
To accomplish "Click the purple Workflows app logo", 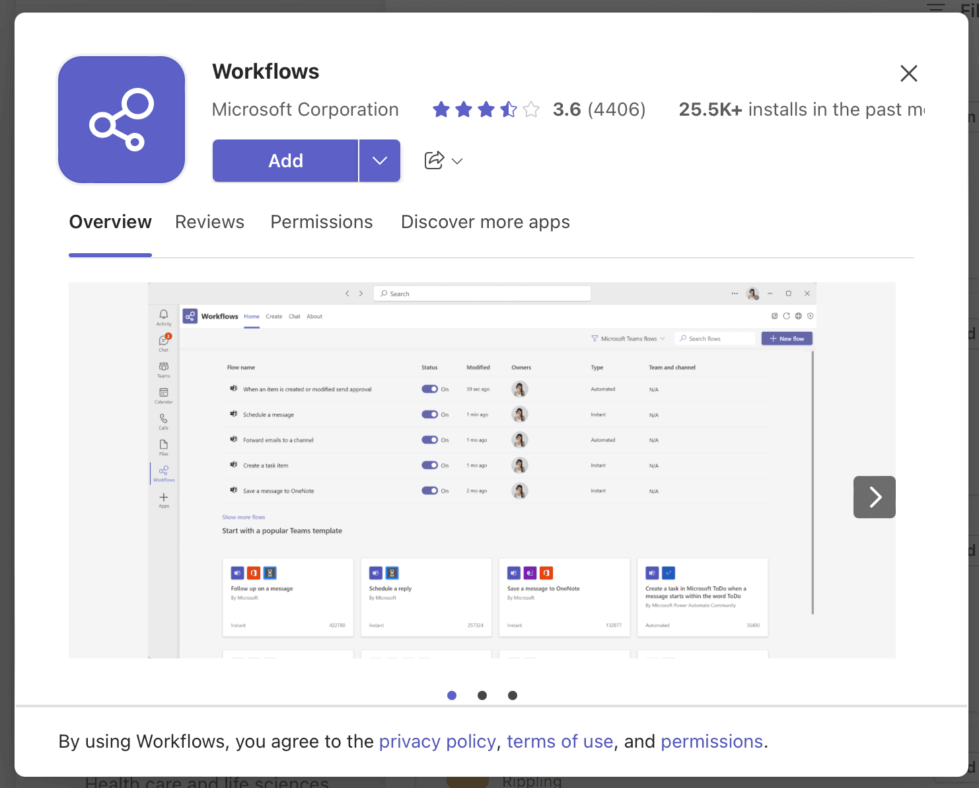I will point(122,120).
